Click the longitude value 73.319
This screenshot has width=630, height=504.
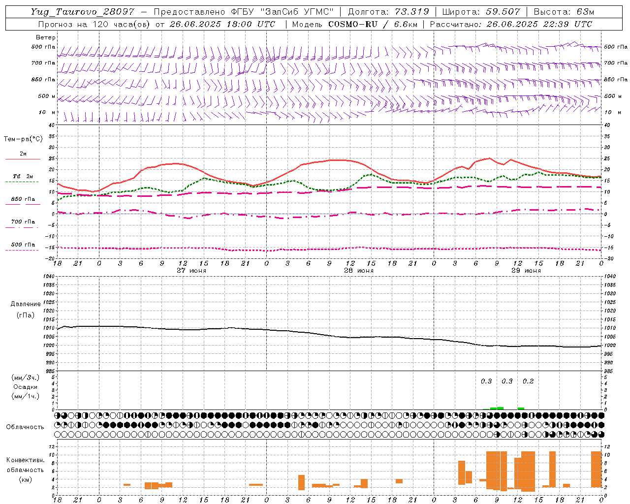[x=412, y=12]
